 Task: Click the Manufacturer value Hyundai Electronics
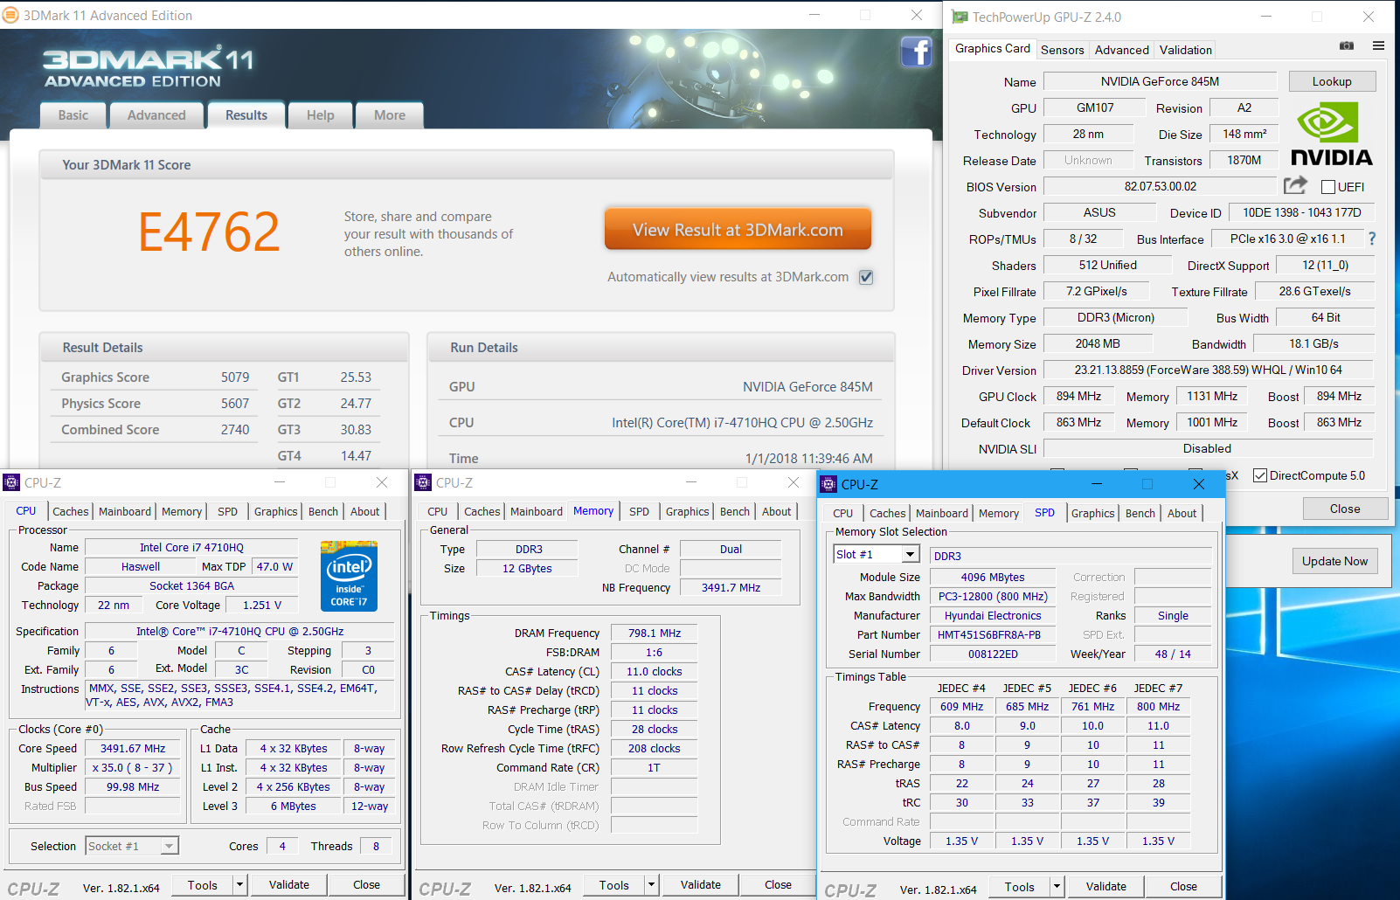pyautogui.click(x=993, y=616)
